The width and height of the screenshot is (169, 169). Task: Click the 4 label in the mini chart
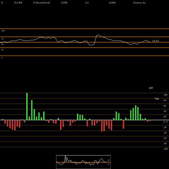click(108, 164)
